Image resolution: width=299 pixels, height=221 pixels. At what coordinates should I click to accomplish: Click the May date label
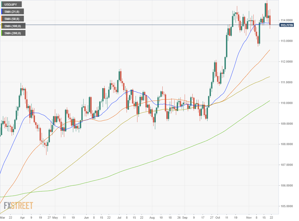pos(55,218)
